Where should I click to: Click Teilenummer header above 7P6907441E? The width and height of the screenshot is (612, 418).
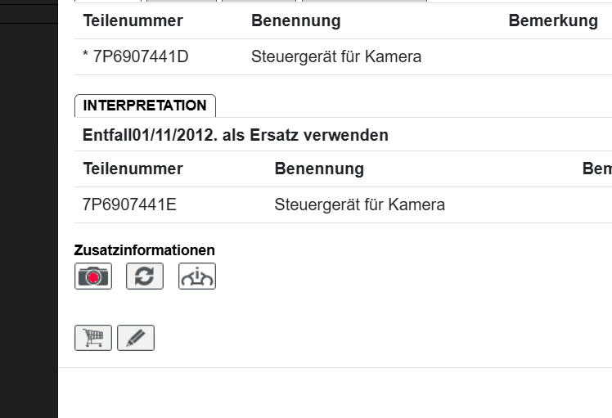pyautogui.click(x=133, y=169)
